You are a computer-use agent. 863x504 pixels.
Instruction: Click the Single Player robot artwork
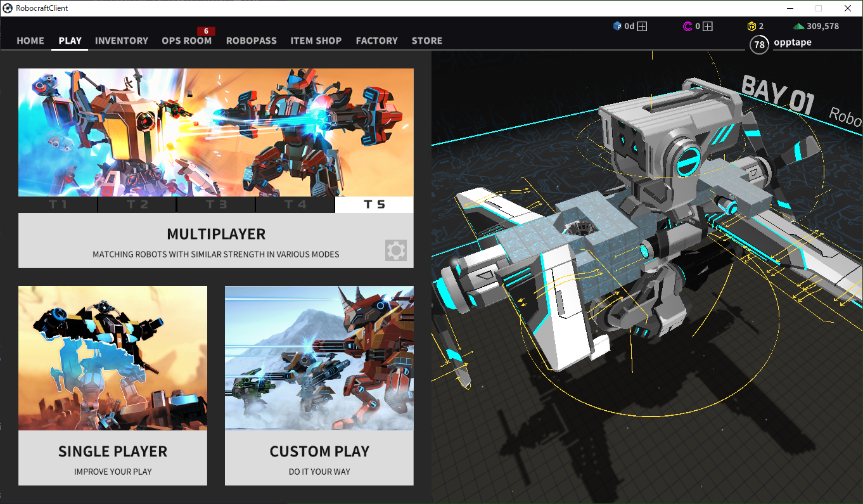tap(113, 358)
